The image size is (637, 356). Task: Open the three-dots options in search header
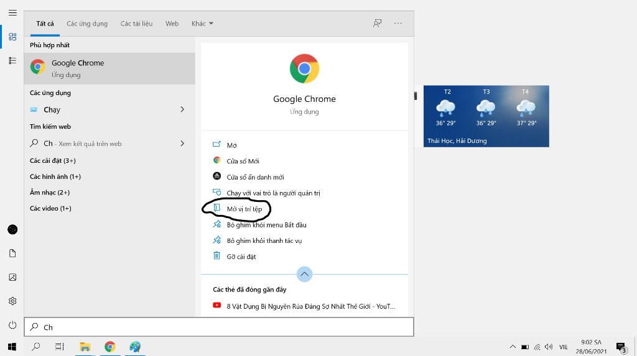point(398,24)
